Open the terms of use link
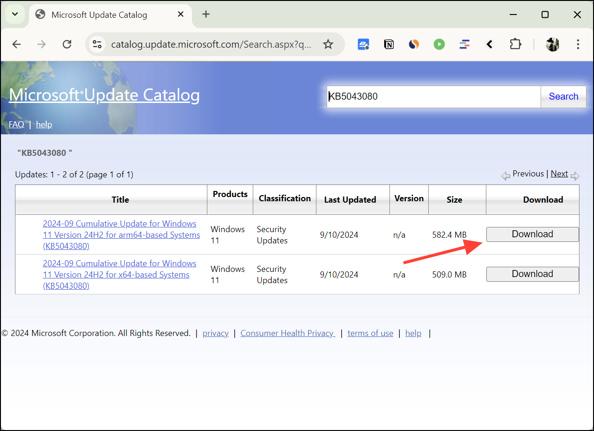594x431 pixels. (370, 333)
